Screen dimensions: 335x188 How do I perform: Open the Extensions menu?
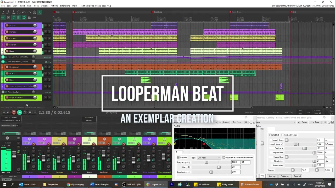[65, 6]
